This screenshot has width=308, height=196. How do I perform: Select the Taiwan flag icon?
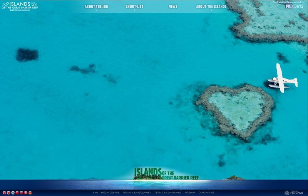[x=22, y=193]
